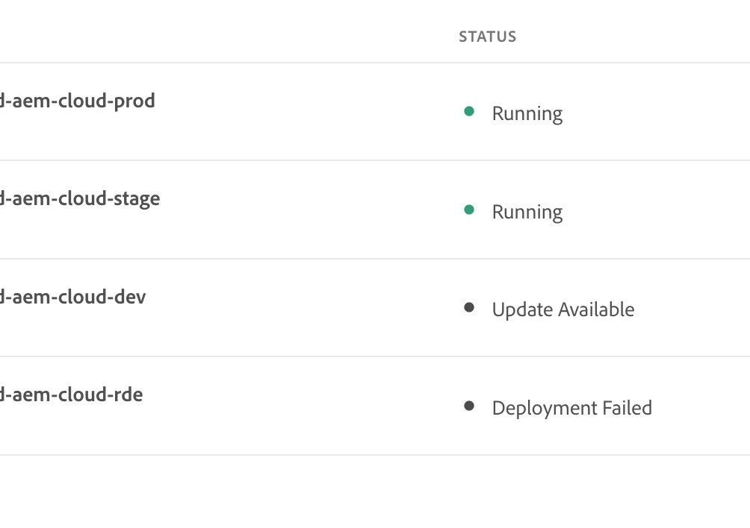Open the aem-cloud-dev environment
Screen dimensions: 750x528
click(x=72, y=297)
